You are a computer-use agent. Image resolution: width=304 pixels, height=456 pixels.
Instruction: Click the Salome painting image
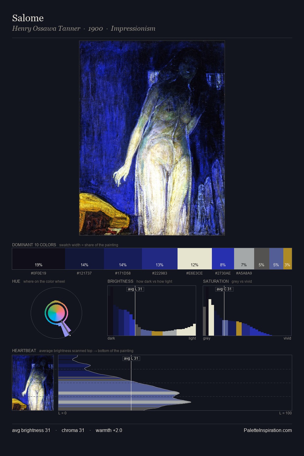152,138
